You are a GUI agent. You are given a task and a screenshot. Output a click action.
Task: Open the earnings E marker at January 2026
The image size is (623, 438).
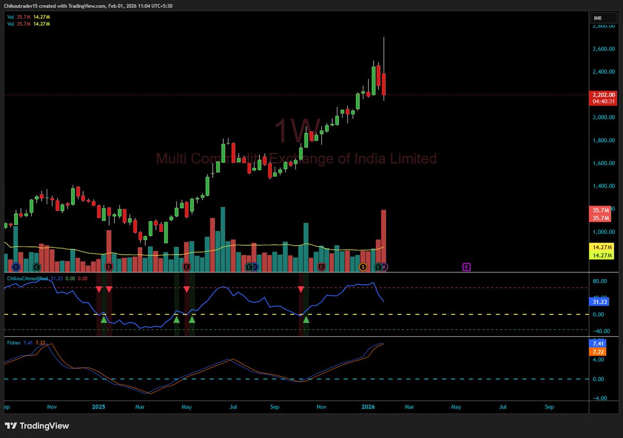pos(378,267)
